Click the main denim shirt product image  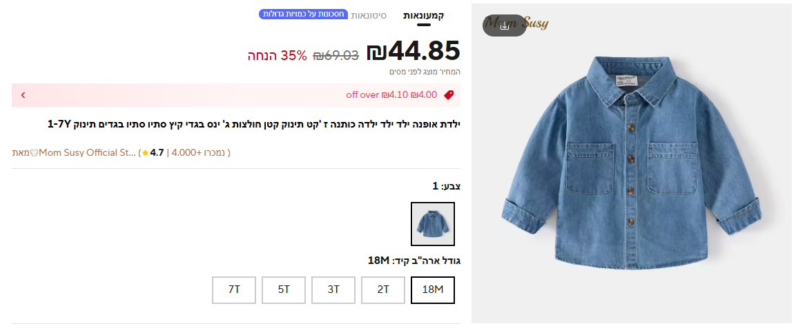click(x=632, y=163)
